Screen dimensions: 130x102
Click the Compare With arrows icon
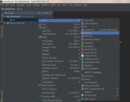pyautogui.click(x=40, y=97)
